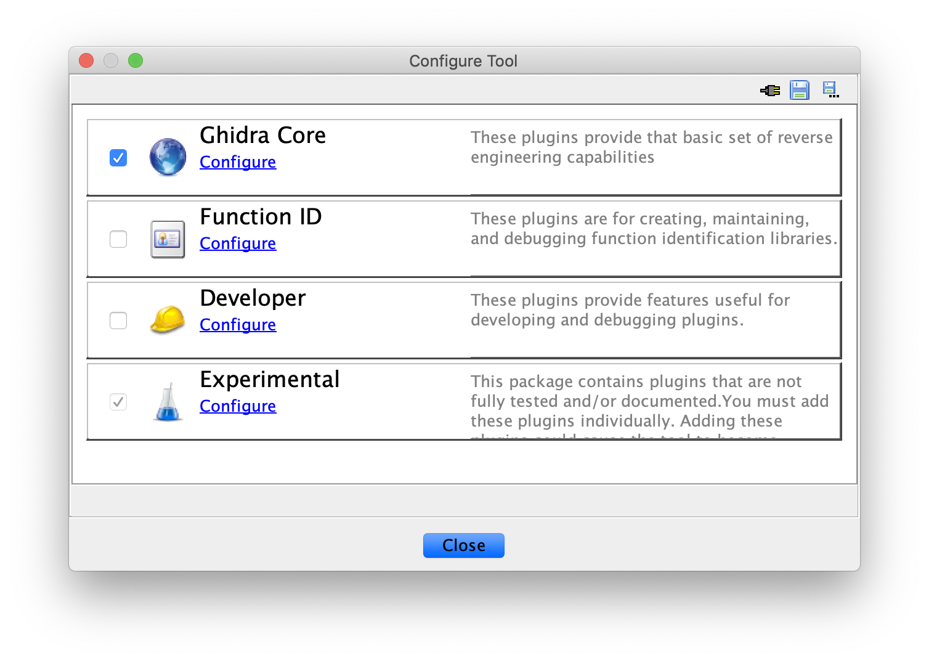The height and width of the screenshot is (662, 929).
Task: Click Configure for the Function ID package
Action: [x=238, y=243]
